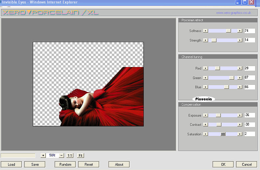260x170 pixels.
Task: Zoom in with the plus button
Action: [x=43, y=155]
